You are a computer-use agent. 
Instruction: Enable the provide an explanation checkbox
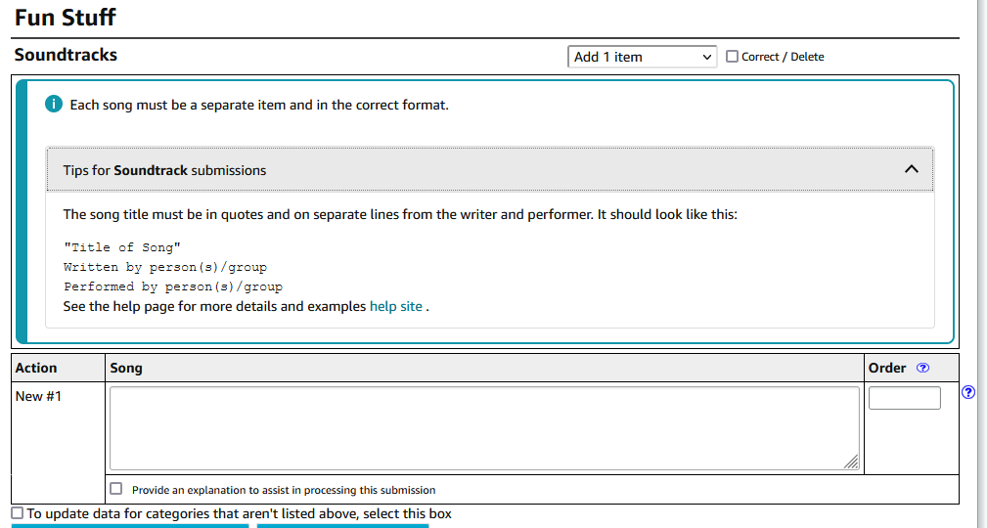pyautogui.click(x=117, y=489)
